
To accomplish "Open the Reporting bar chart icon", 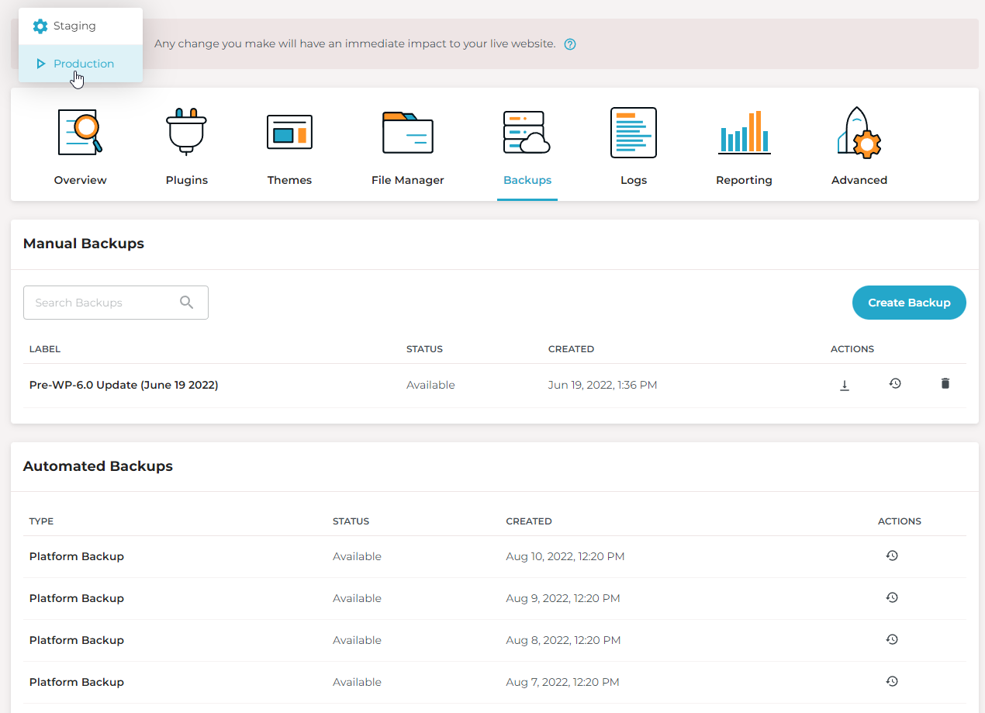I will pyautogui.click(x=744, y=133).
